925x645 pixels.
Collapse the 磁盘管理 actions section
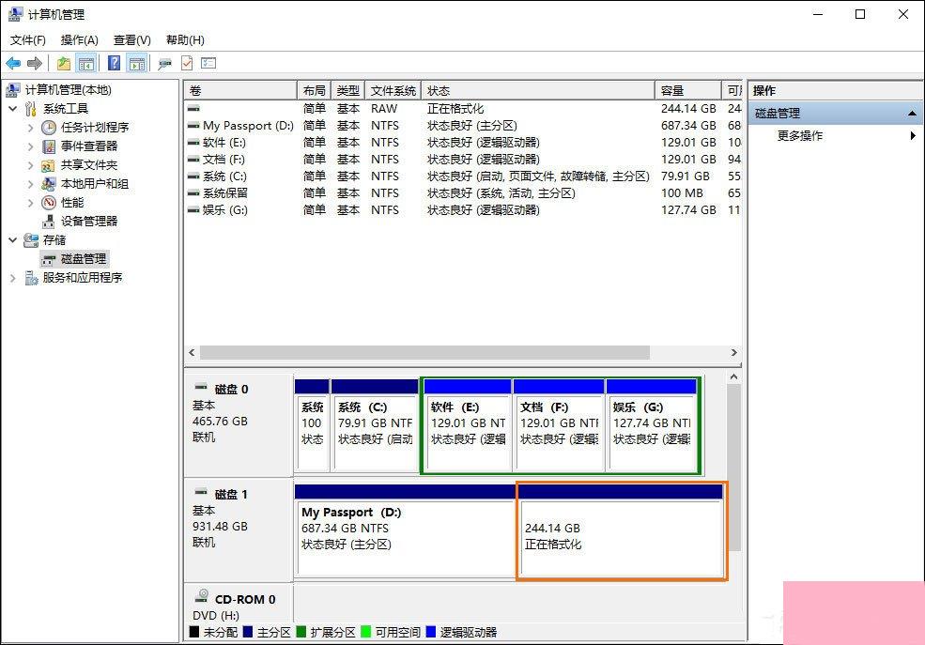point(912,114)
